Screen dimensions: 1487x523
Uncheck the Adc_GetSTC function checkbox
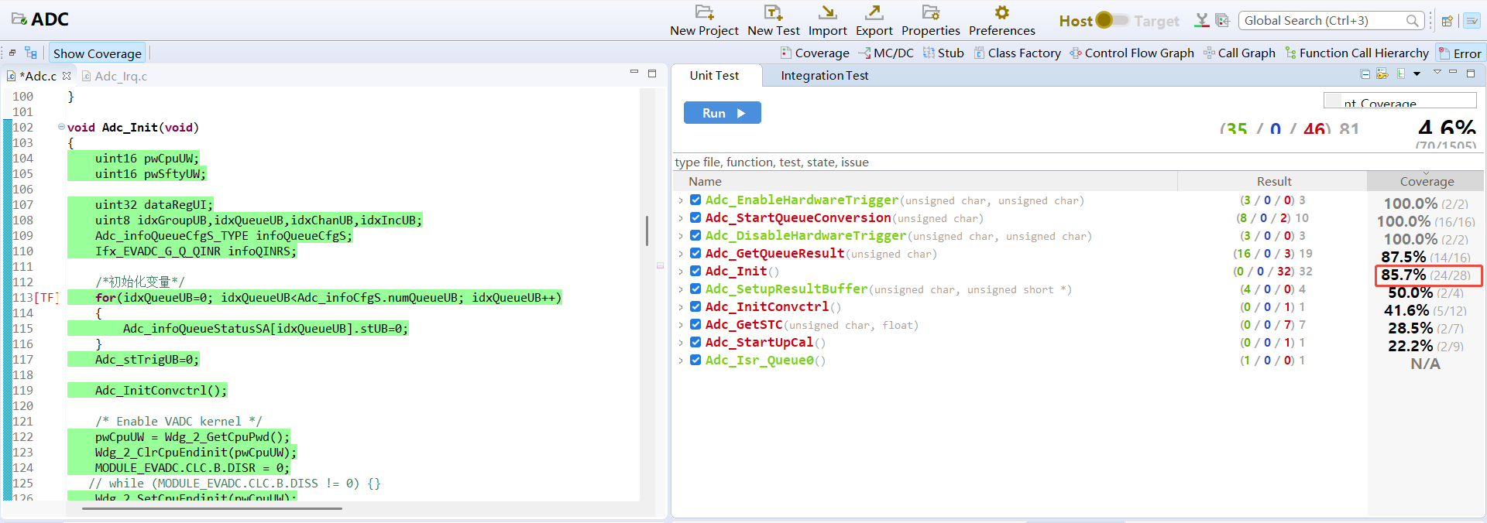(695, 325)
